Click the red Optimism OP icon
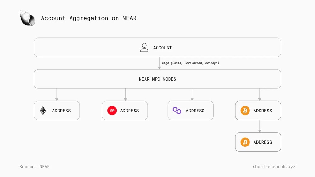The height and width of the screenshot is (177, 315). tap(112, 111)
